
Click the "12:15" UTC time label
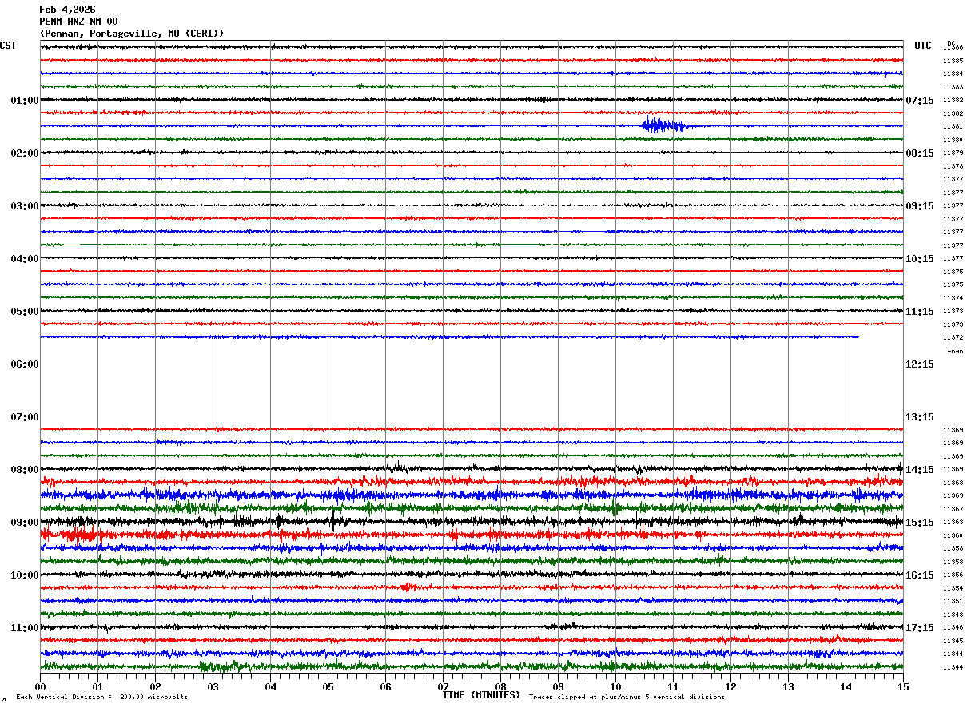pos(920,364)
